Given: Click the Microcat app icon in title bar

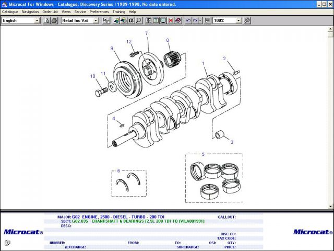Looking at the screenshot, I should pyautogui.click(x=4, y=4).
